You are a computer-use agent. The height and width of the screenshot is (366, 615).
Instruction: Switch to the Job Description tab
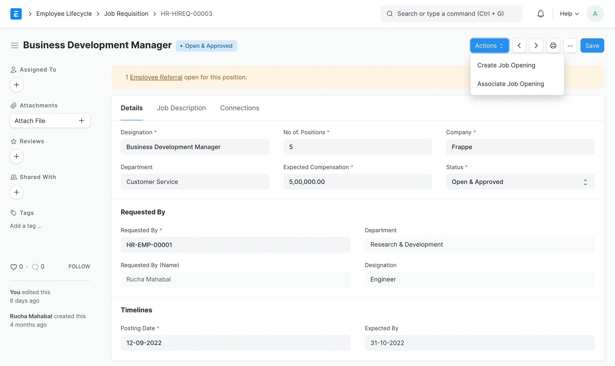tap(181, 108)
